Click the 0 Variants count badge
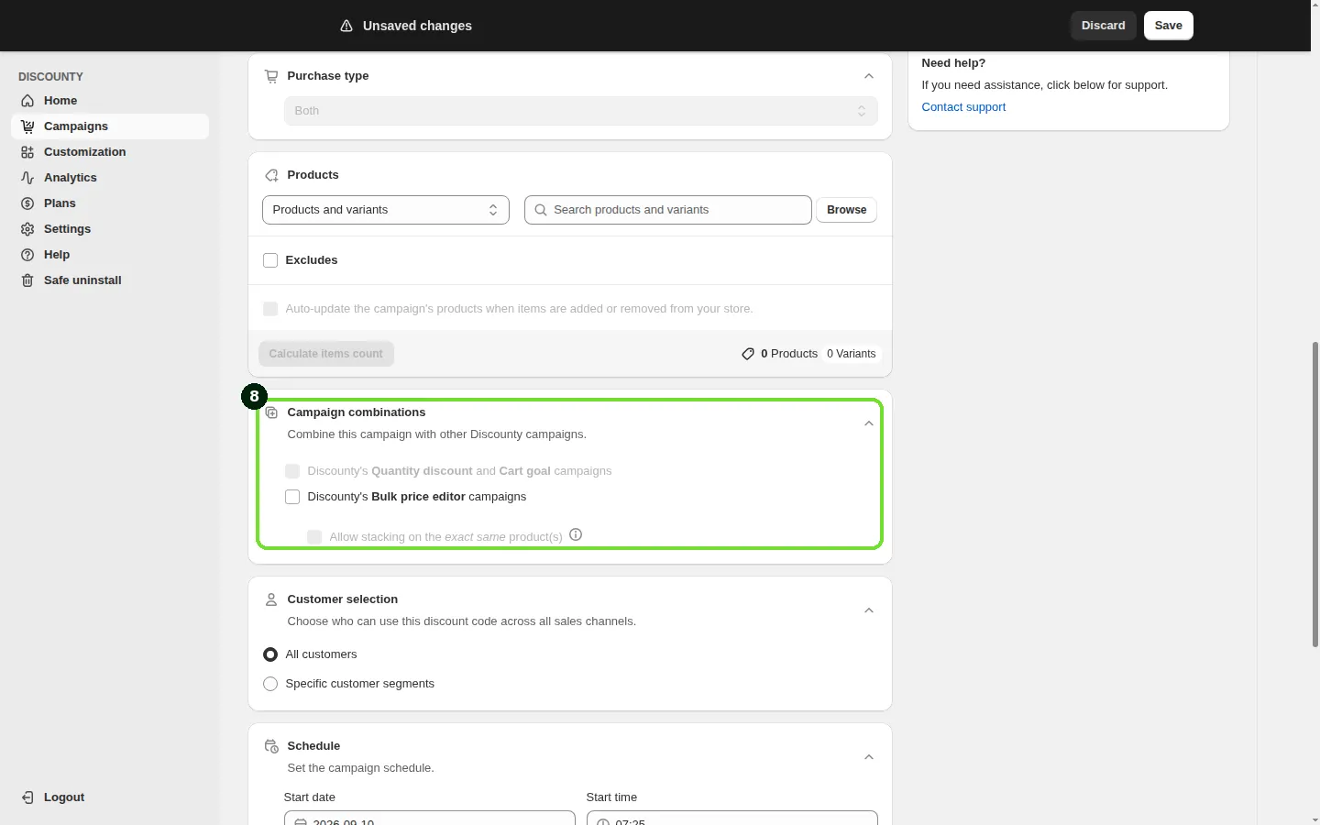 pos(852,354)
